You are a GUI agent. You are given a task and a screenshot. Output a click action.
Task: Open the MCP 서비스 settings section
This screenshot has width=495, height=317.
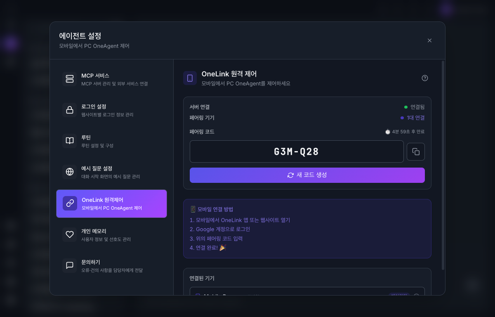tap(111, 79)
